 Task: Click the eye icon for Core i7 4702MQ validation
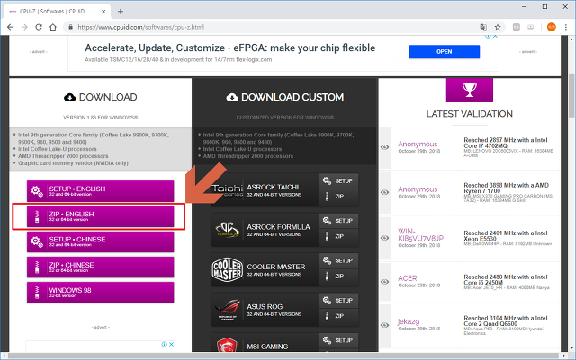pos(384,147)
